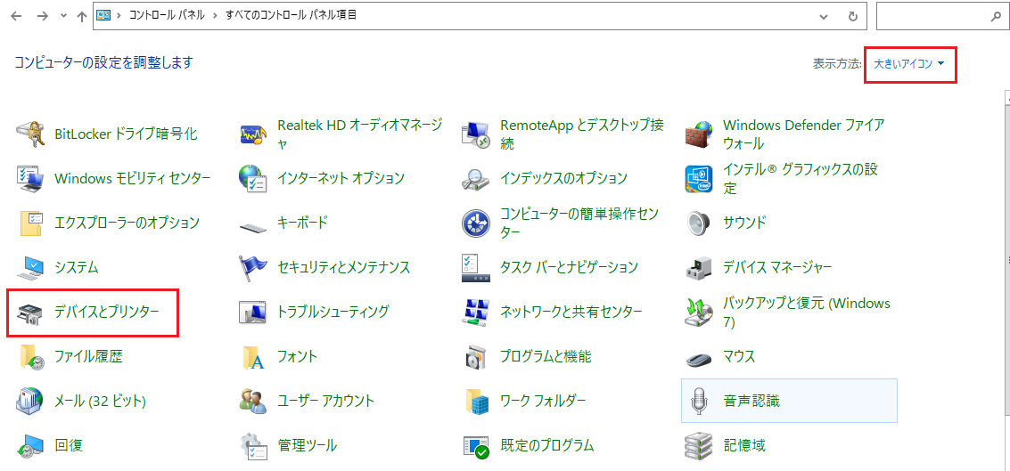The height and width of the screenshot is (471, 1010).
Task: Open the サウンド speaker icon
Action: [x=699, y=223]
